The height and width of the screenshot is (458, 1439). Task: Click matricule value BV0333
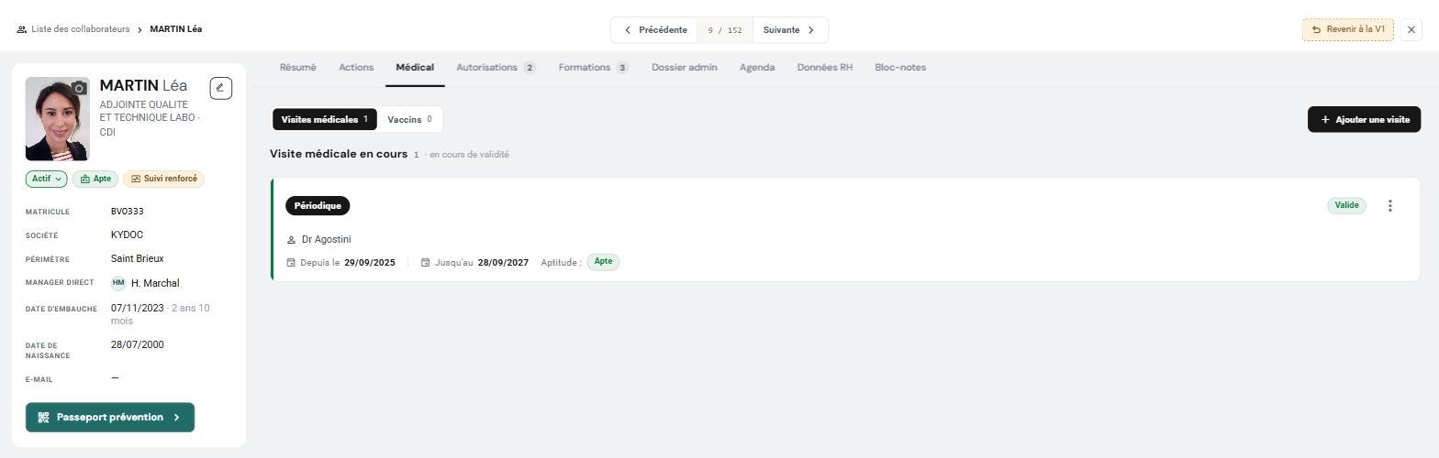pyautogui.click(x=128, y=212)
